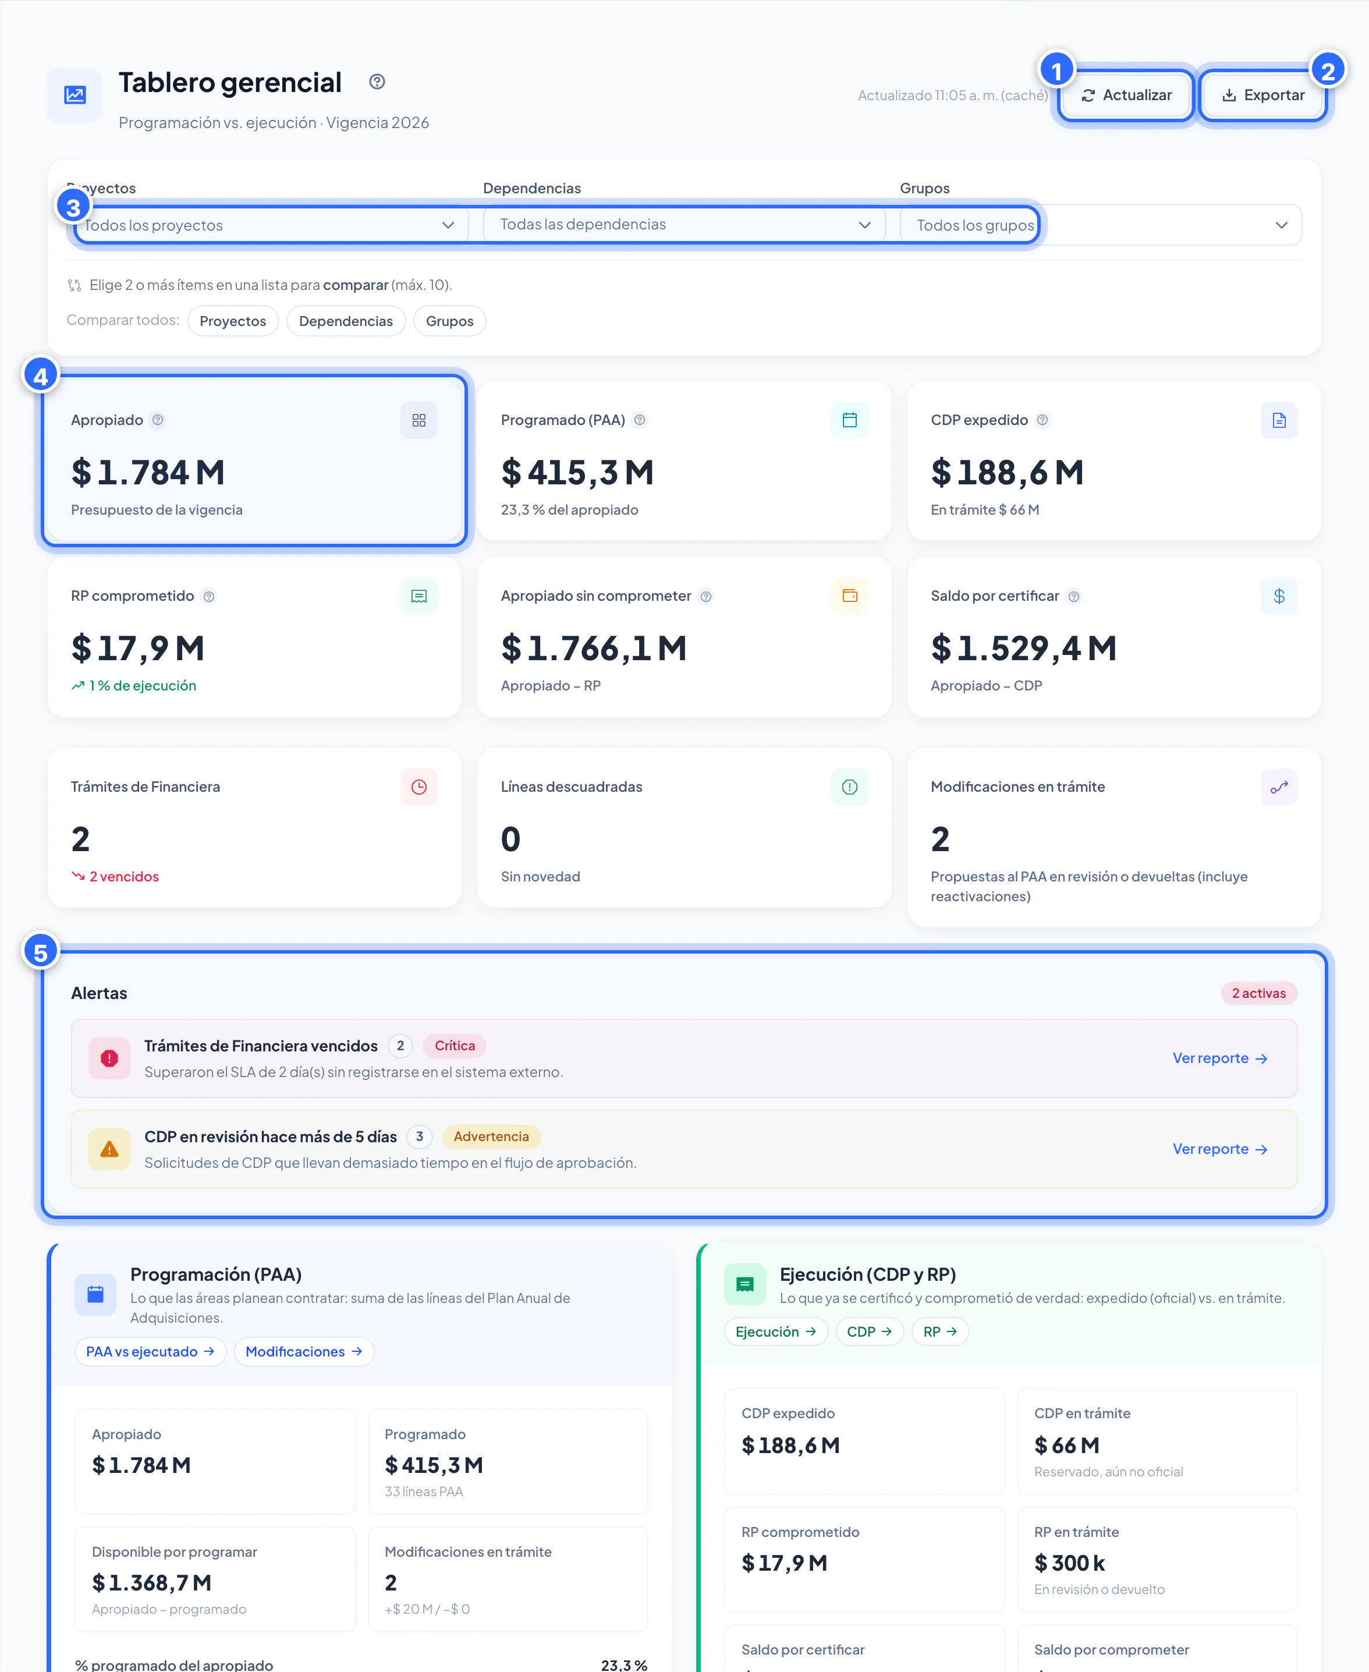This screenshot has height=1672, width=1369.
Task: Click the chart icon beside the dashboard title
Action: (75, 95)
